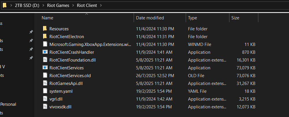Select the Resources folder name
Image resolution: width=289 pixels, height=117 pixels.
coord(59,29)
